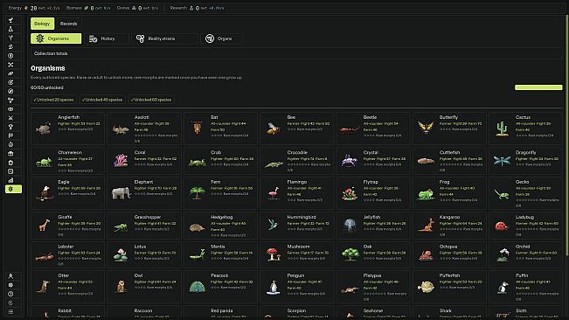Open the hamburger menu at sidebar bottom
This screenshot has width=569, height=320.
point(10,311)
